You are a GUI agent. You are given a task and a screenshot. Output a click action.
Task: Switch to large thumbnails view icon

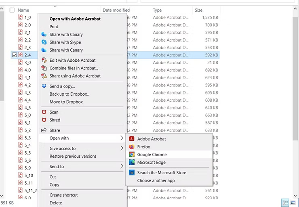click(x=293, y=203)
